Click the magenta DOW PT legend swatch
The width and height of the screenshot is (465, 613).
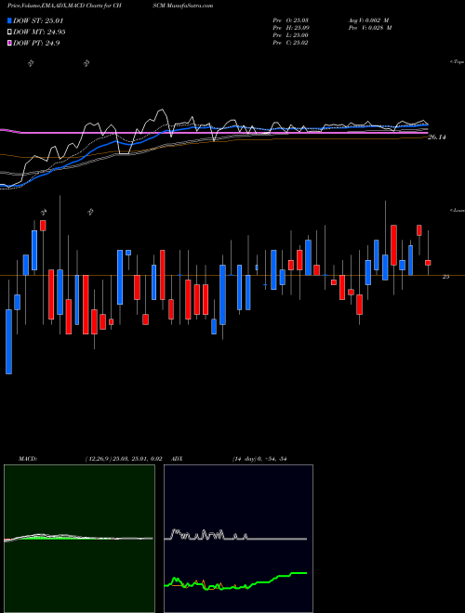[x=9, y=43]
